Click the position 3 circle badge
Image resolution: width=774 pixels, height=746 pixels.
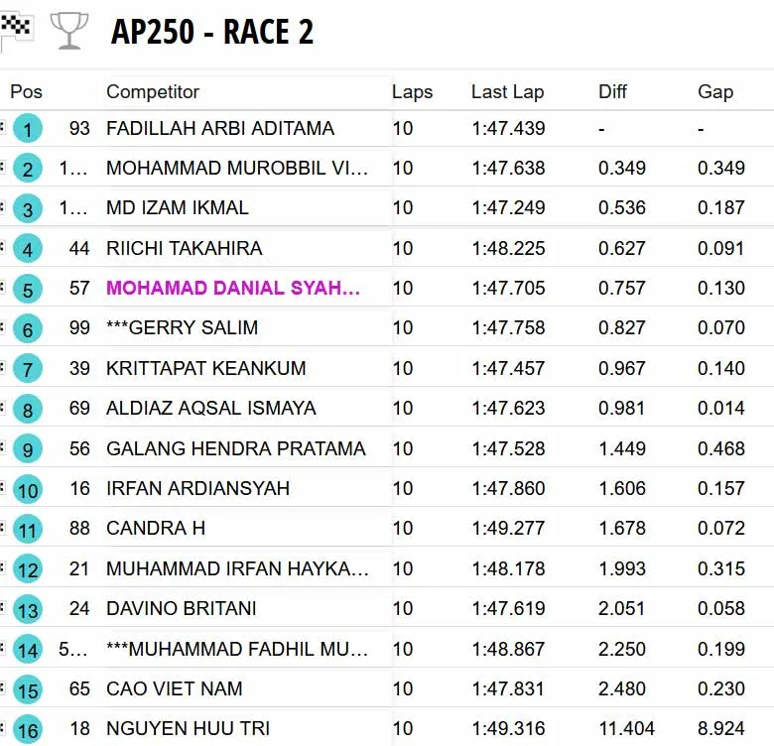28,209
